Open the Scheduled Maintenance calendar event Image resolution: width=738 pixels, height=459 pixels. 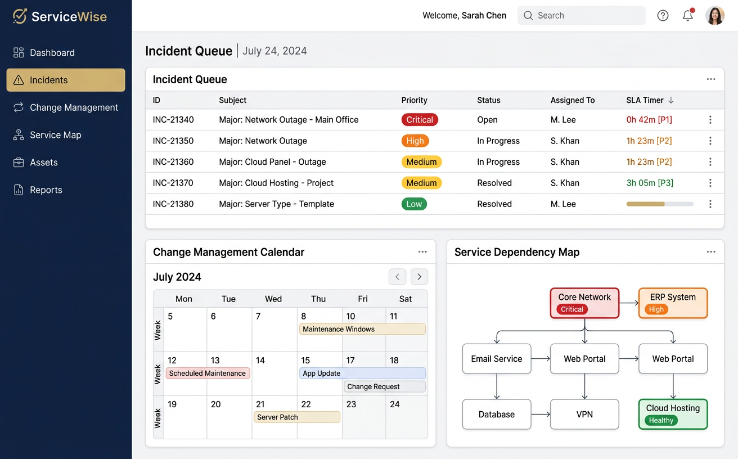(x=208, y=373)
